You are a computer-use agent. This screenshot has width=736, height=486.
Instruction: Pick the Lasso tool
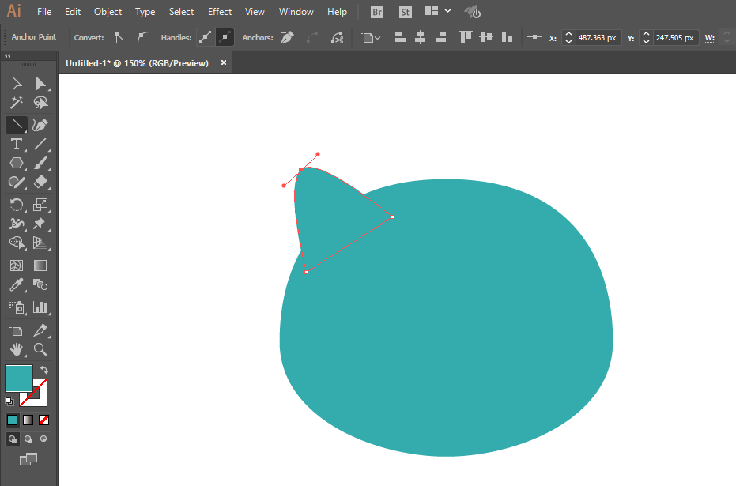(40, 102)
